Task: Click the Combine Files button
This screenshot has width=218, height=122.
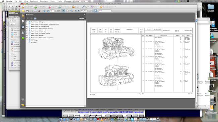Action: [41, 7]
